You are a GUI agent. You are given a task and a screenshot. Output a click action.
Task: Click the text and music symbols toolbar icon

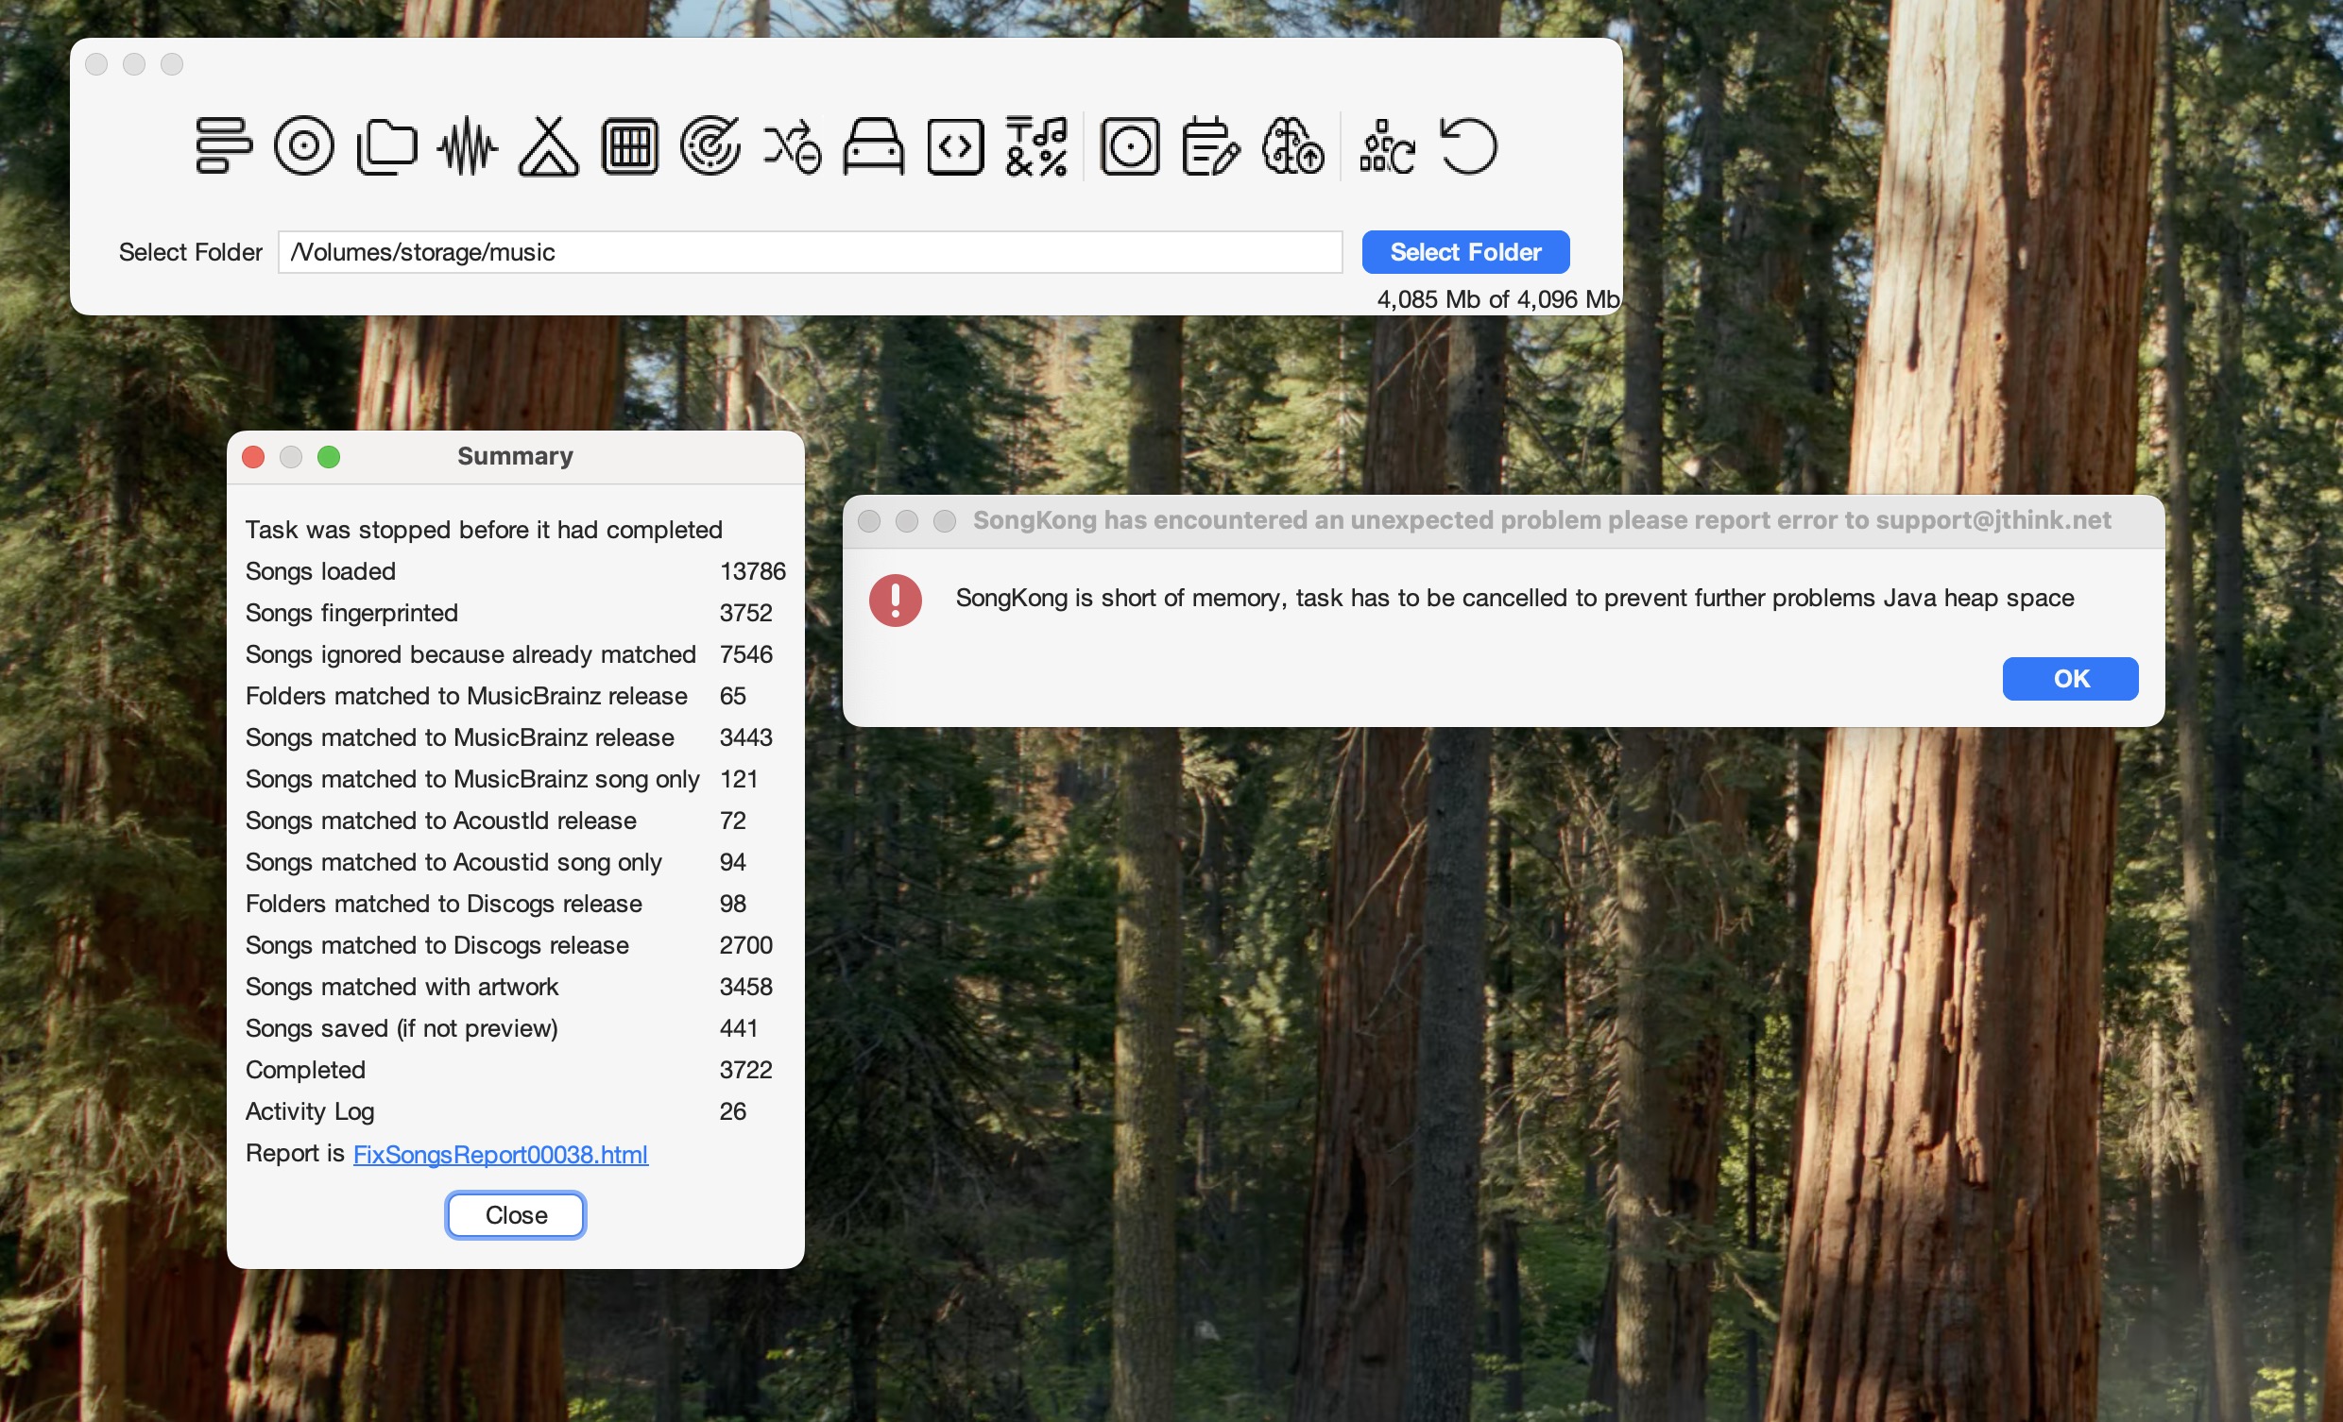[x=1036, y=146]
